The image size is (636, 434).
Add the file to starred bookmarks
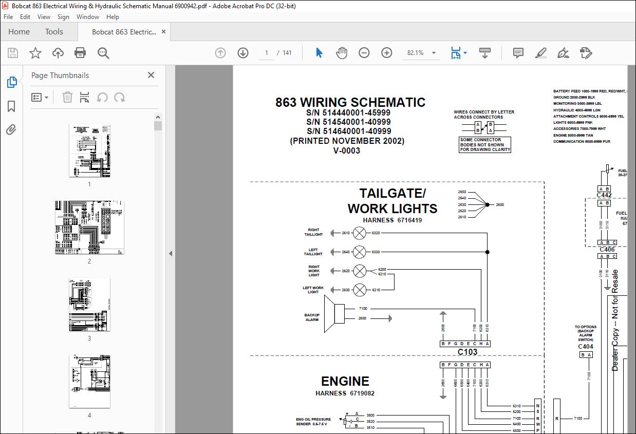(35, 53)
